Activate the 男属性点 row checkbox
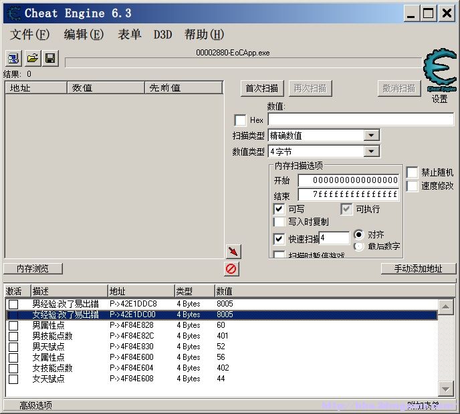Image resolution: width=460 pixels, height=414 pixels. click(13, 325)
